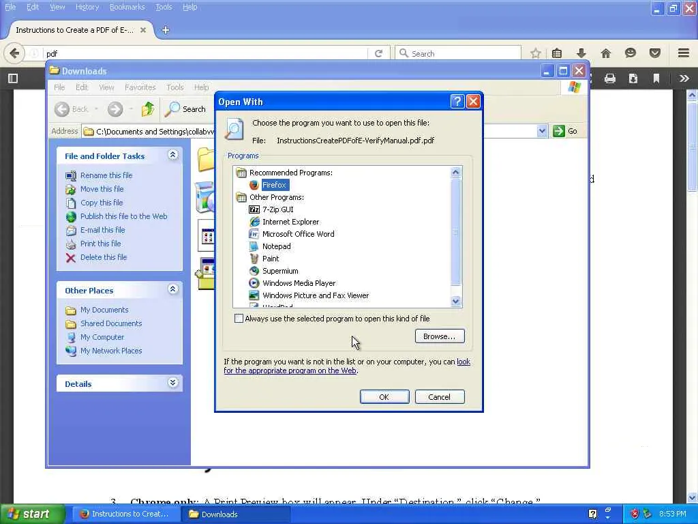
Task: Click Move this file task
Action: (x=102, y=189)
